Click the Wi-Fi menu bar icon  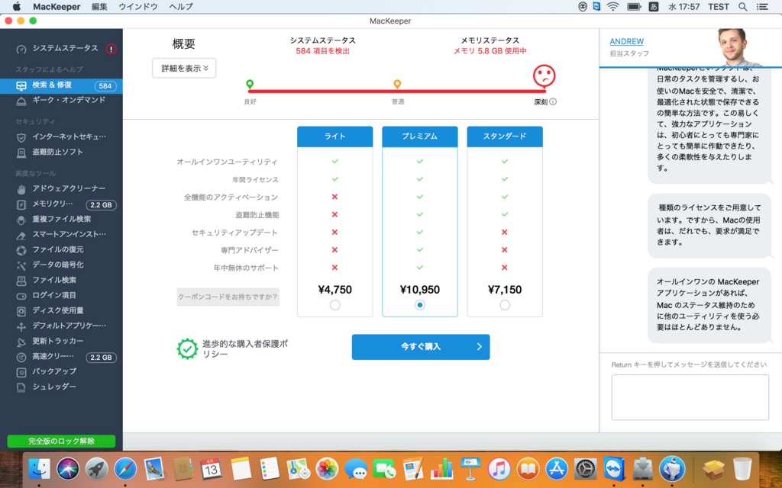[x=613, y=6]
